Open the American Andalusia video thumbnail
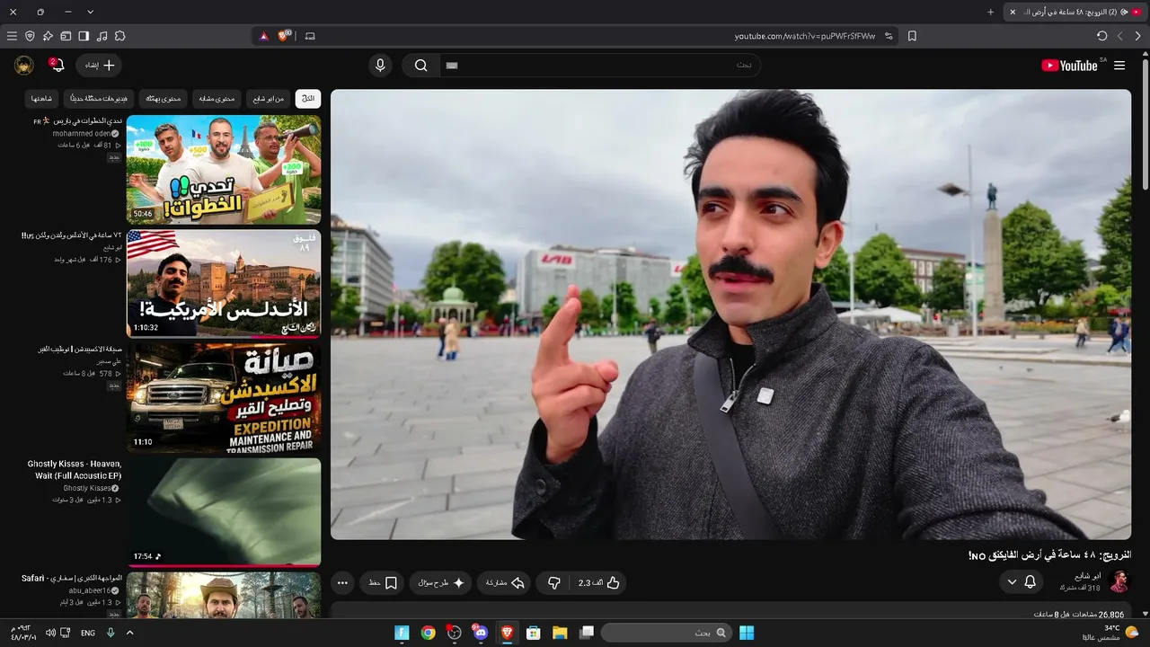The height and width of the screenshot is (647, 1150). point(224,283)
